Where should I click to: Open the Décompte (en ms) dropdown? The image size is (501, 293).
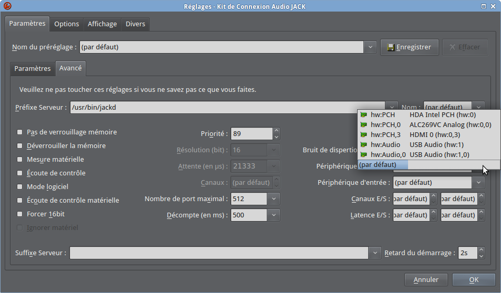tap(274, 215)
